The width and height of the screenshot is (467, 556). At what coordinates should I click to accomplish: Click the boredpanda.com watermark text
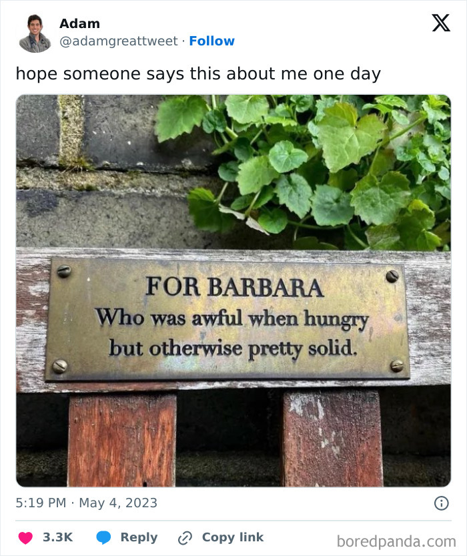[x=397, y=540]
